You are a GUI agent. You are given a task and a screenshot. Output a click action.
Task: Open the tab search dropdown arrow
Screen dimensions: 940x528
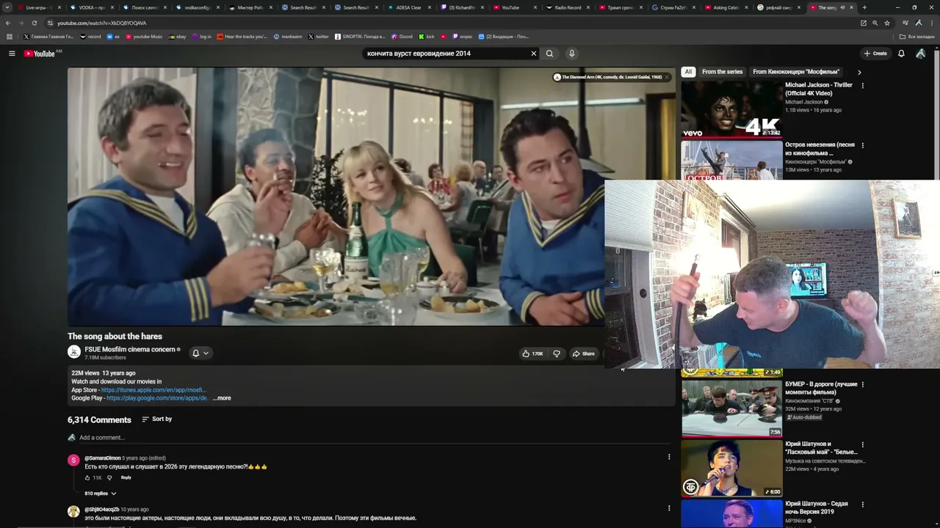point(7,7)
